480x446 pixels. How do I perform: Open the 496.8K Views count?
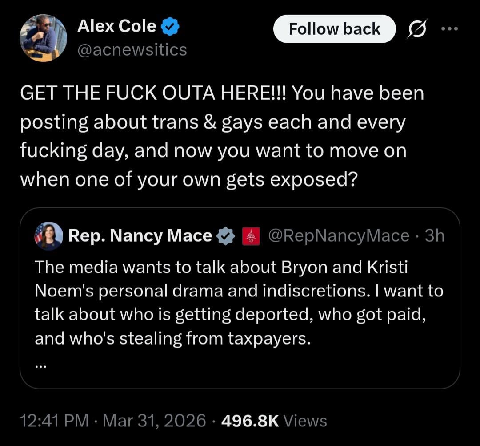click(x=274, y=421)
